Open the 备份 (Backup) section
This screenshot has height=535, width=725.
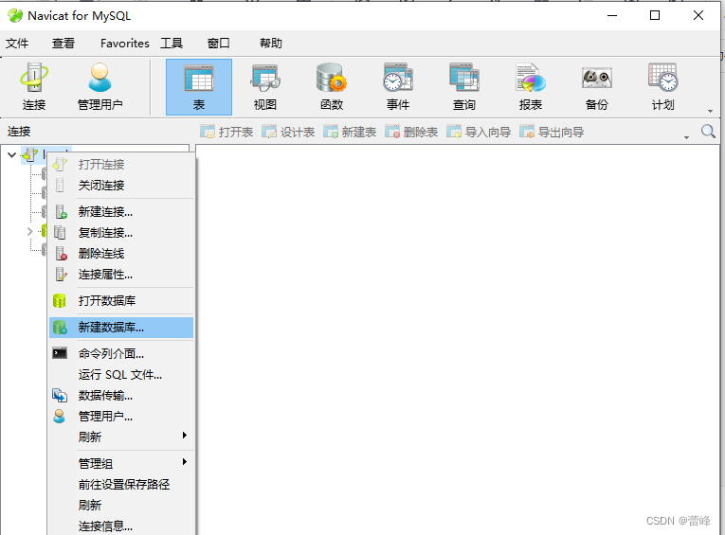pos(596,87)
